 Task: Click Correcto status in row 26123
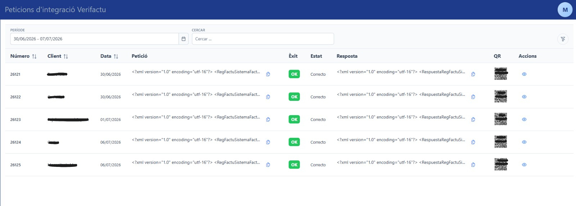(x=318, y=120)
